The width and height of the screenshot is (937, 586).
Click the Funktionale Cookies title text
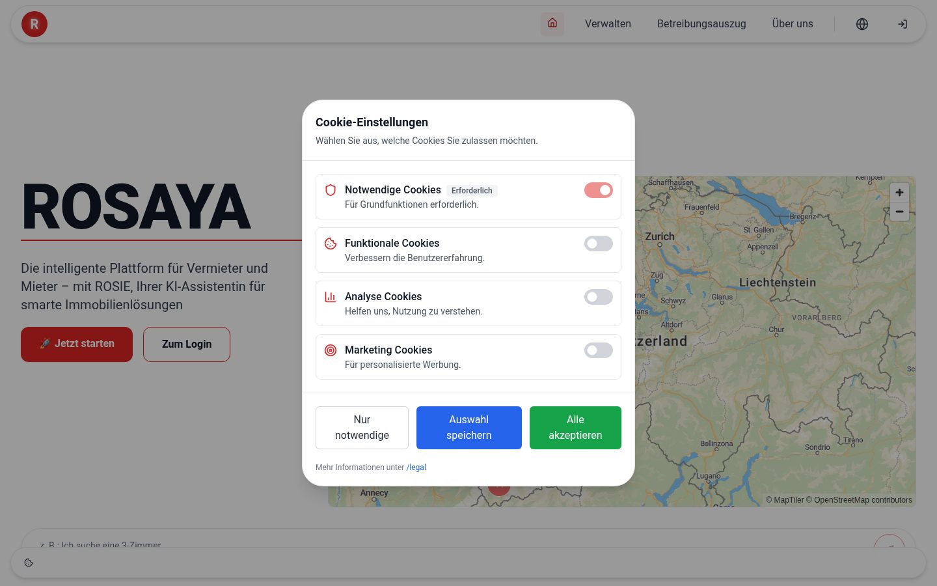392,244
